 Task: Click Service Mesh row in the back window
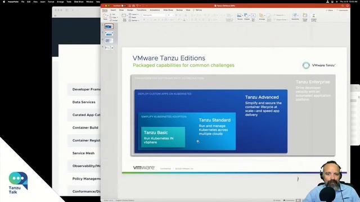84,153
